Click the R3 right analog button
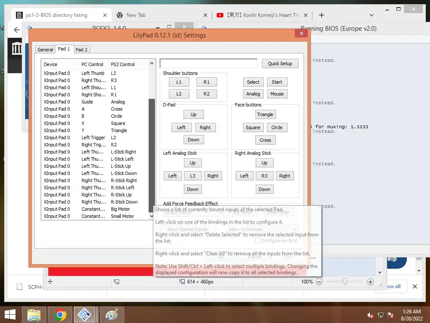The image size is (430, 323). (265, 176)
